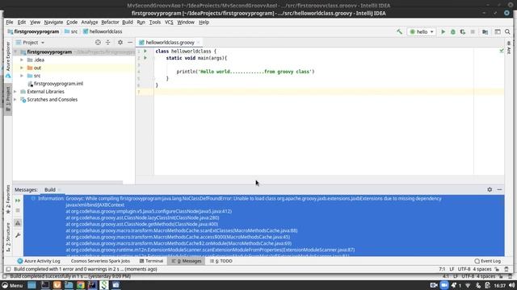The height and width of the screenshot is (290, 517).
Task: Open Messages panel gear settings
Action: pos(490,190)
